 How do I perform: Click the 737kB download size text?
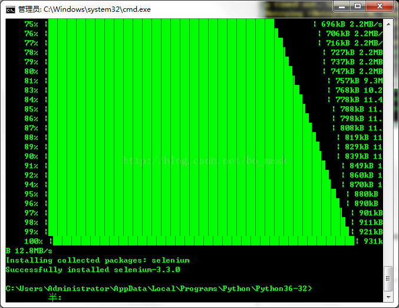[x=342, y=61]
